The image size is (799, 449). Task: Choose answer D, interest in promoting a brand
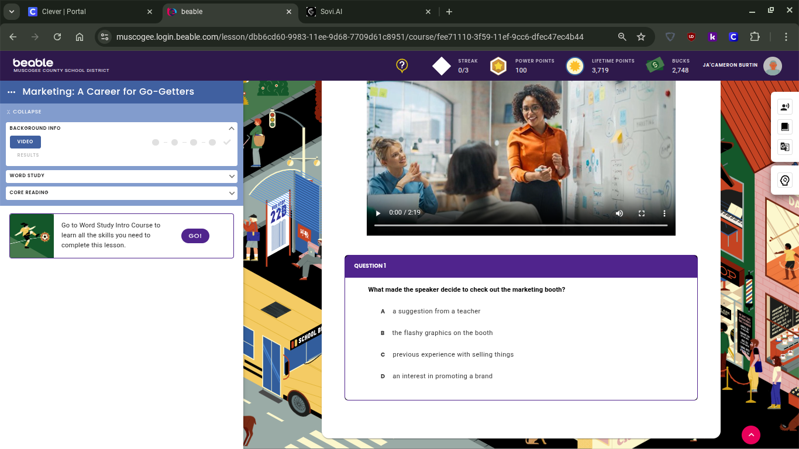coord(442,377)
